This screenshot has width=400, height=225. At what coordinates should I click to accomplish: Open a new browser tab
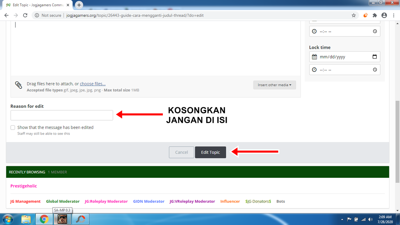point(79,5)
